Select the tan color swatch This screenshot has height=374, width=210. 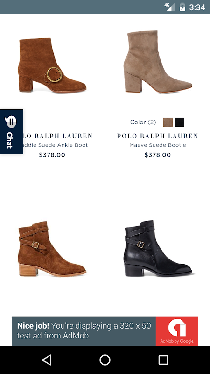[168, 122]
